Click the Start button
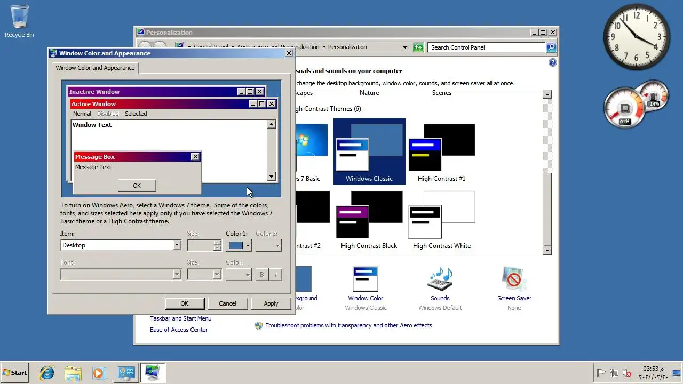 pos(15,373)
